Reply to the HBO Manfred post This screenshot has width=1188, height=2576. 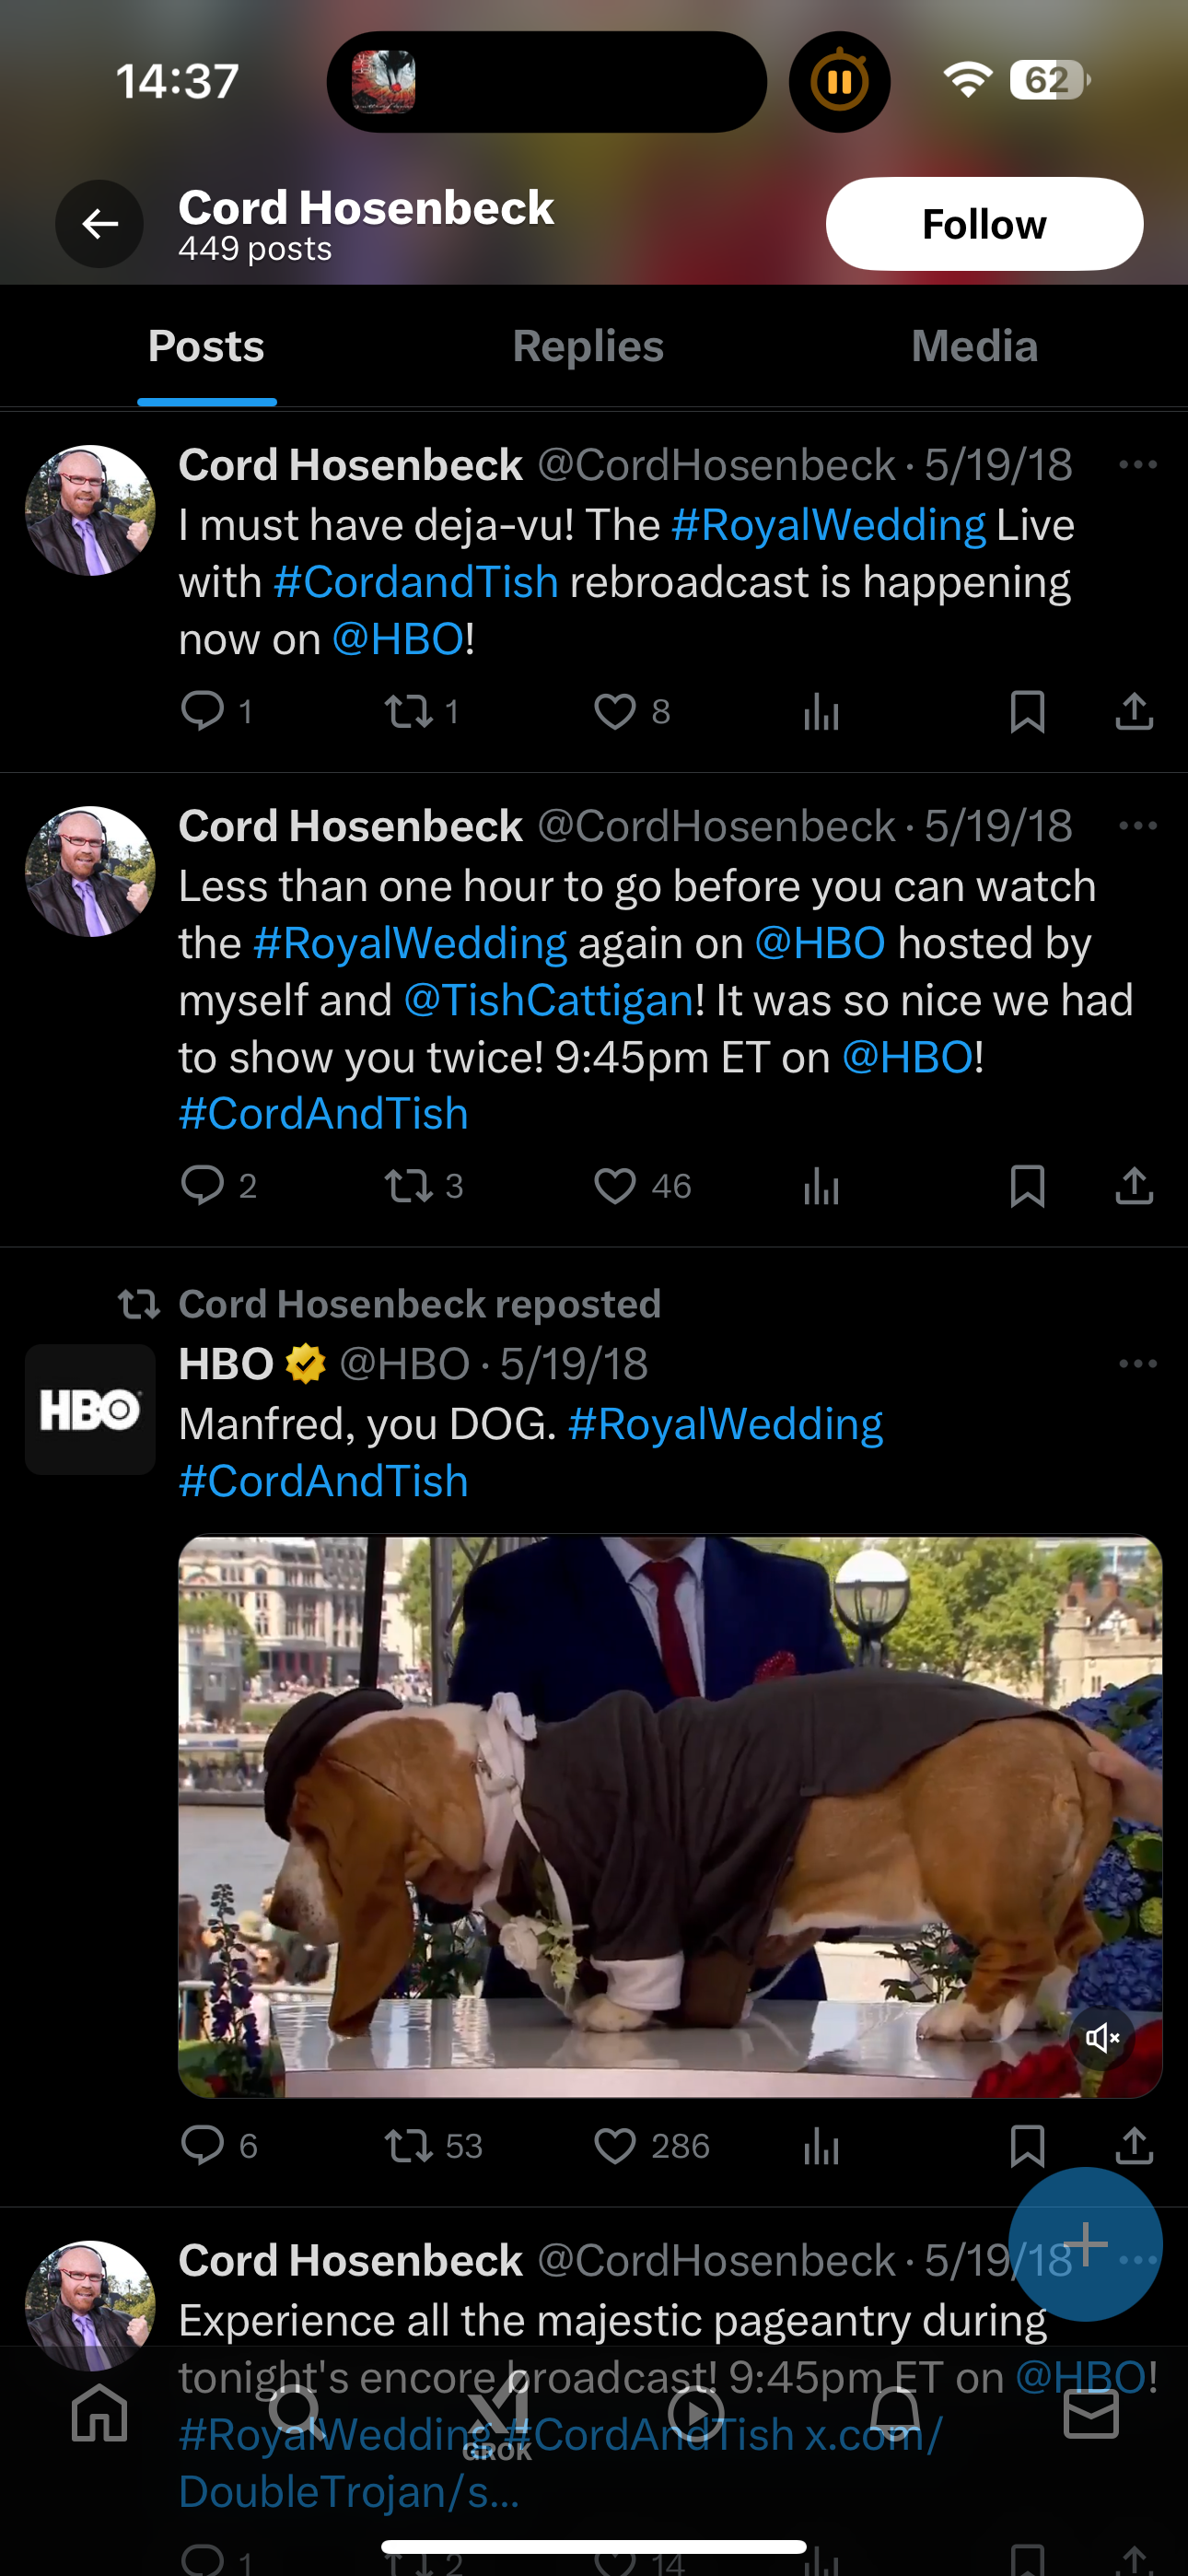click(x=202, y=2146)
